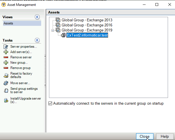
Task: Minimize the Asset Management window
Action: click(x=144, y=4)
